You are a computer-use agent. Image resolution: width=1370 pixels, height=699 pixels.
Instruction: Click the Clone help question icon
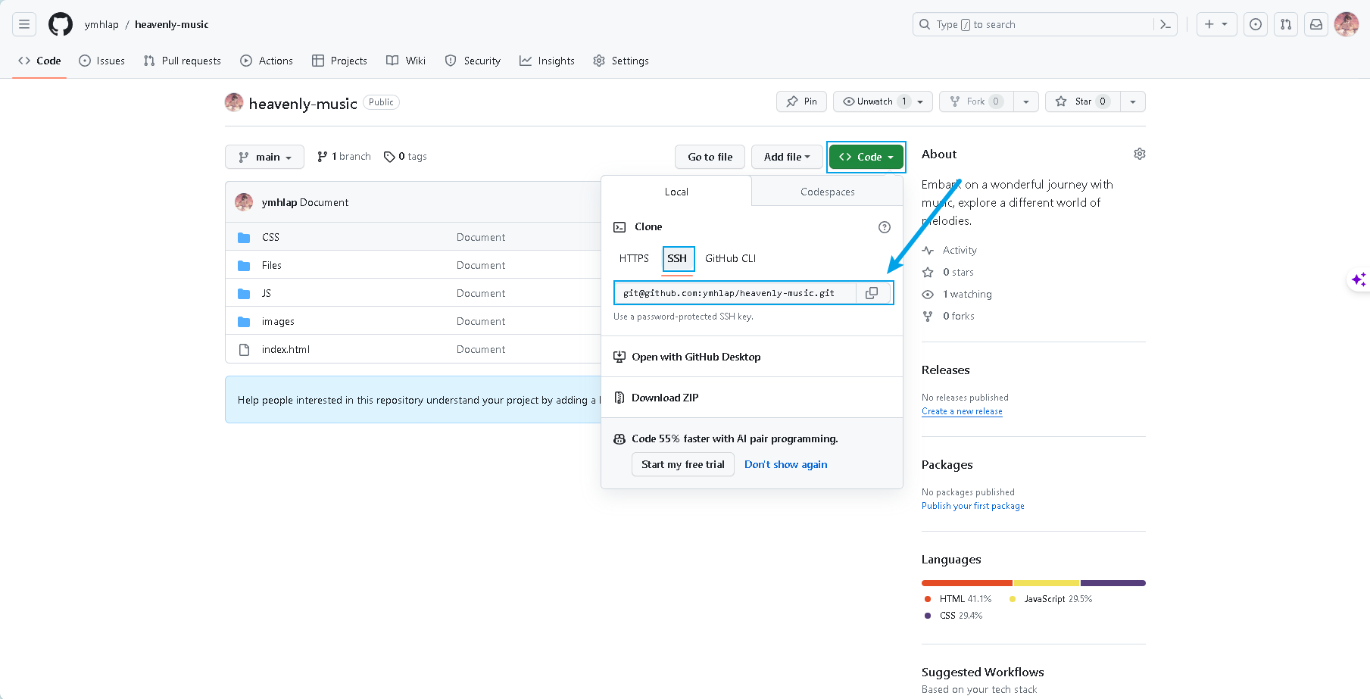884,227
